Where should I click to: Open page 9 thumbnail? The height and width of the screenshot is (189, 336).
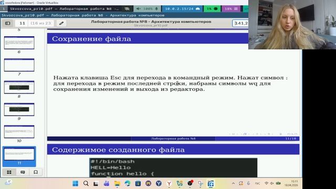[19, 110]
